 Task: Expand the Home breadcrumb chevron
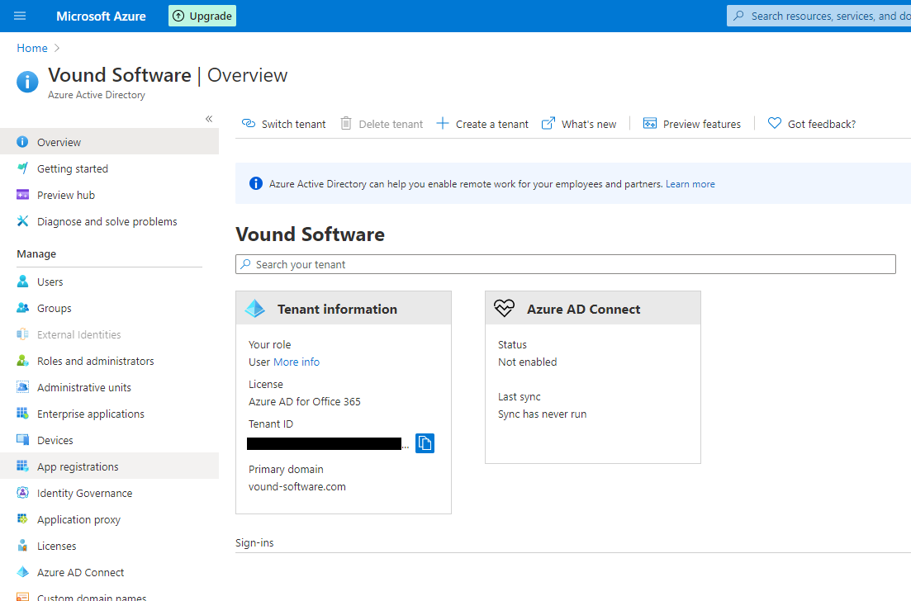tap(55, 48)
